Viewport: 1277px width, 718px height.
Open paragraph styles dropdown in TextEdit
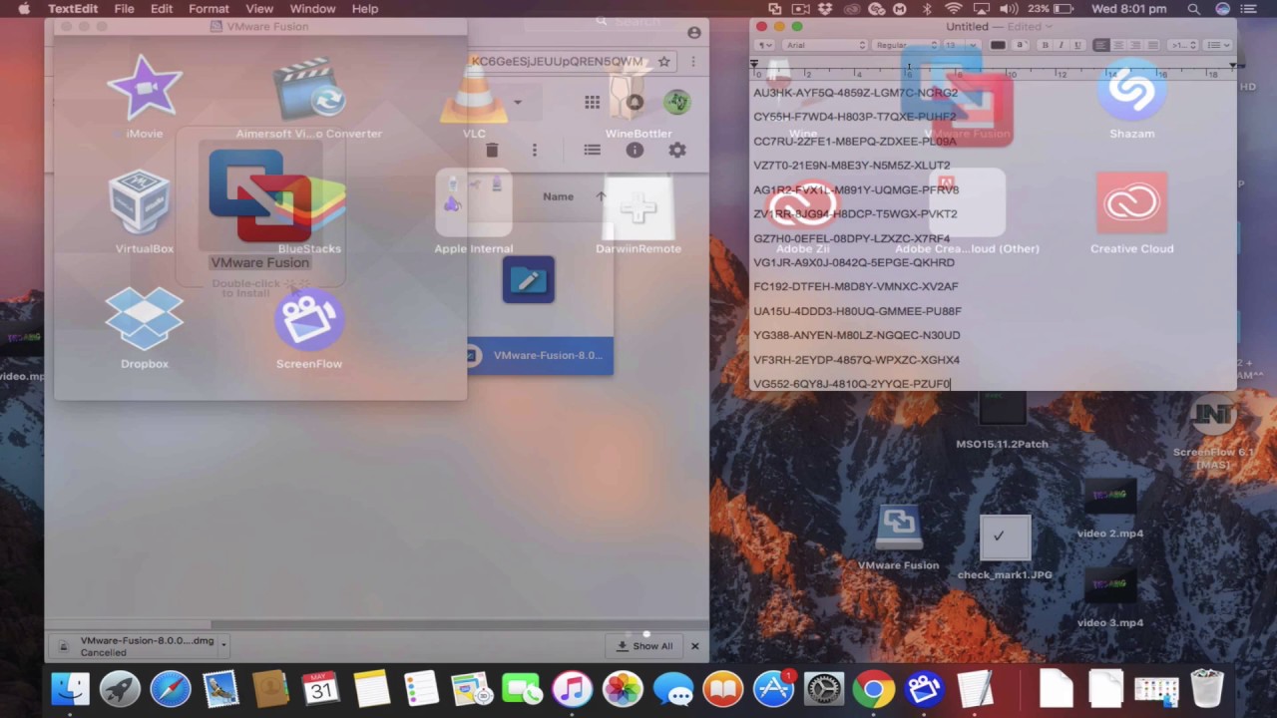(x=765, y=45)
